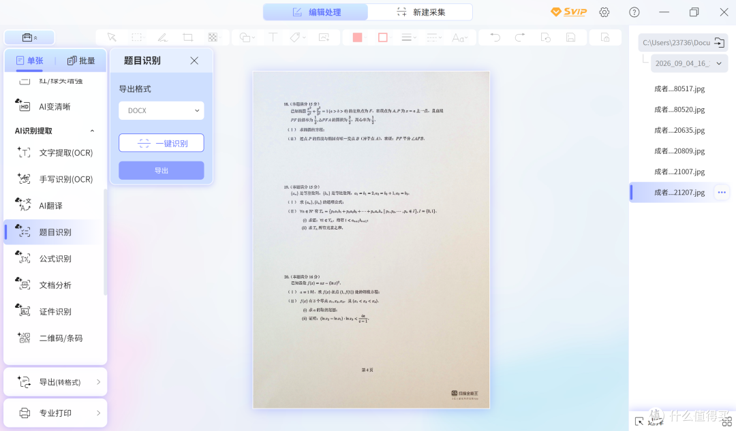Select file 成者...20809.jpg
The height and width of the screenshot is (431, 736).
tap(679, 150)
